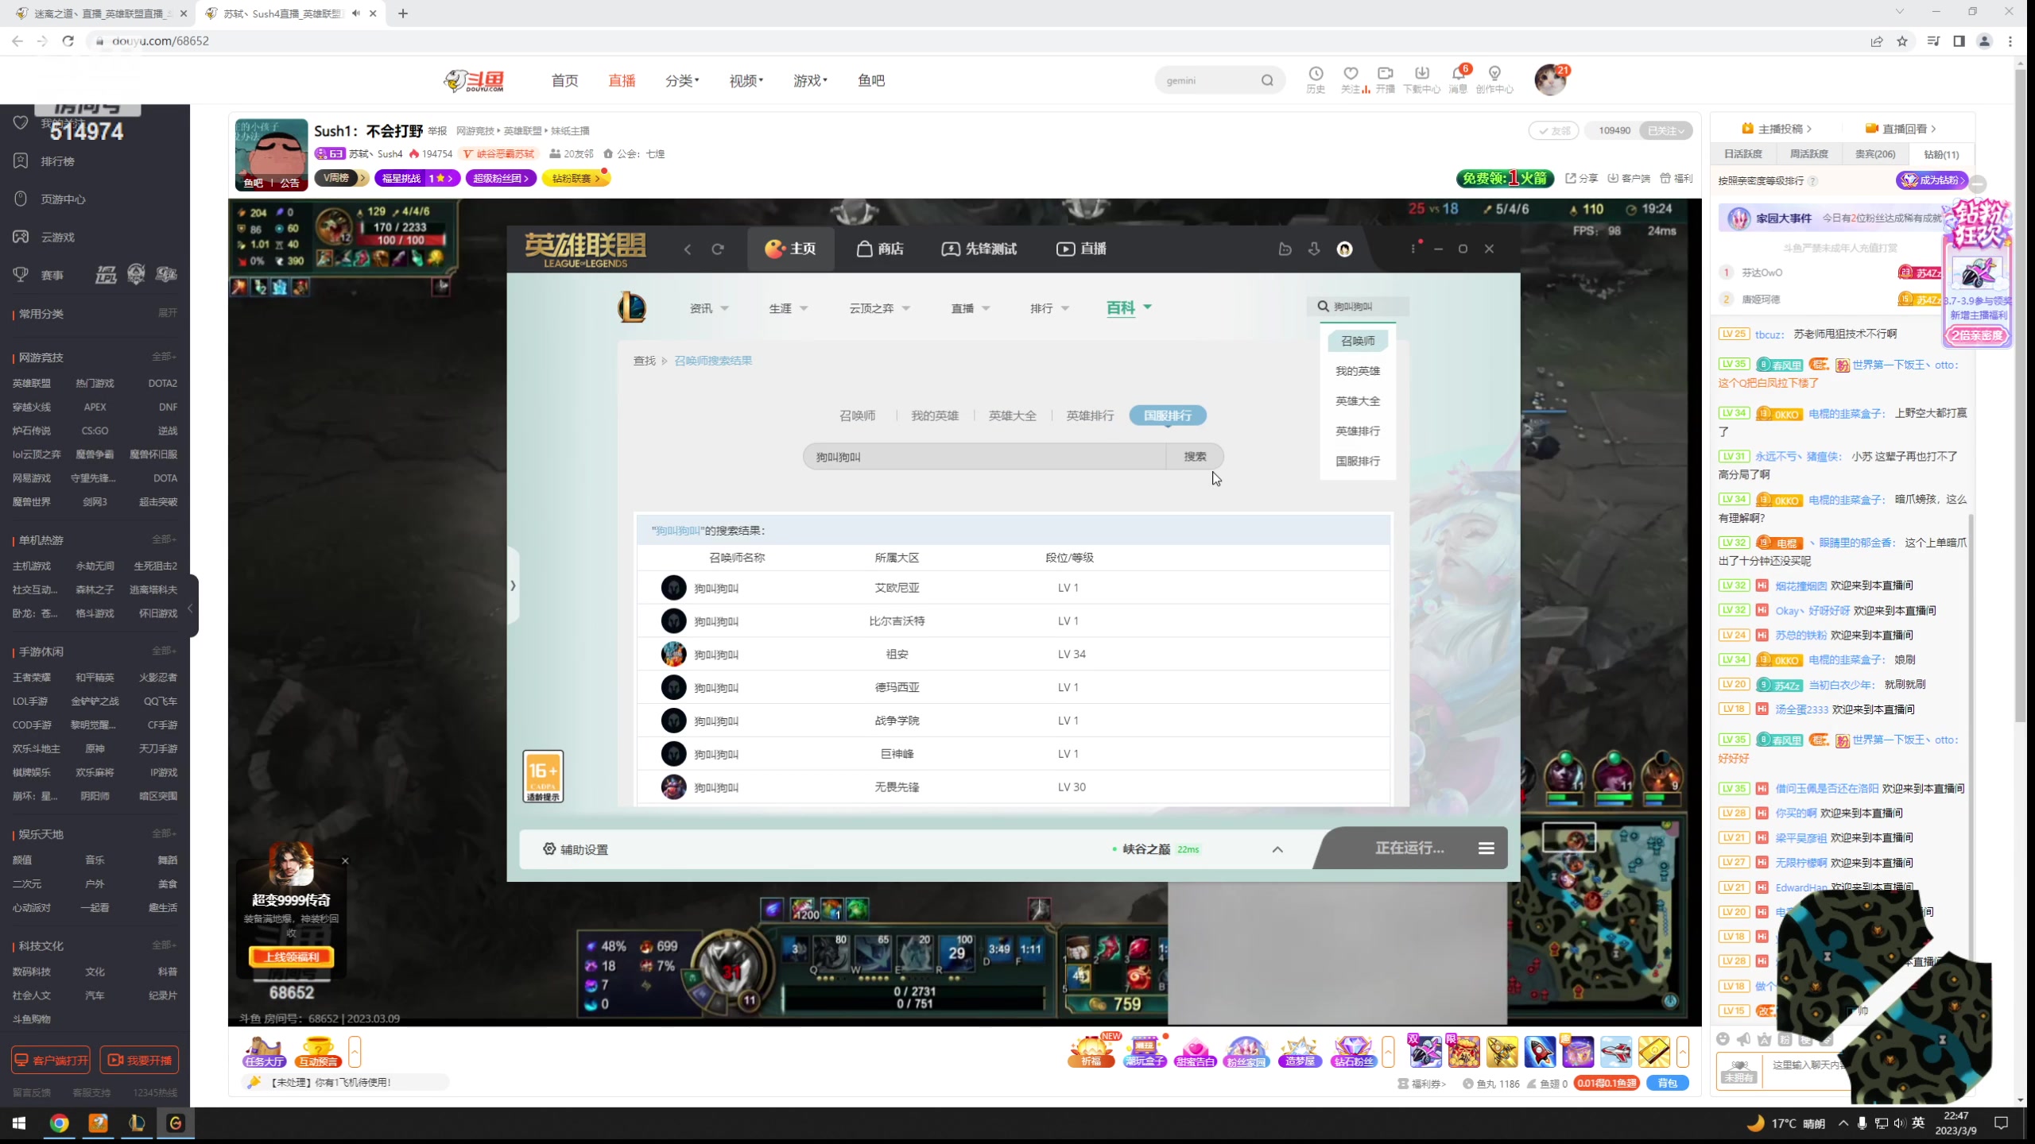
Task: Mute the Sush4 browser tab audio
Action: tap(355, 14)
